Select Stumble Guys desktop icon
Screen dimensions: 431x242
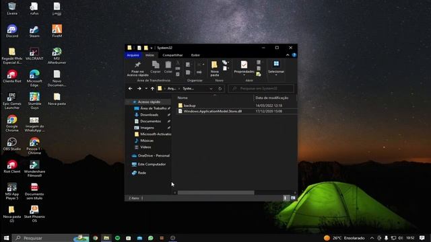(x=34, y=101)
